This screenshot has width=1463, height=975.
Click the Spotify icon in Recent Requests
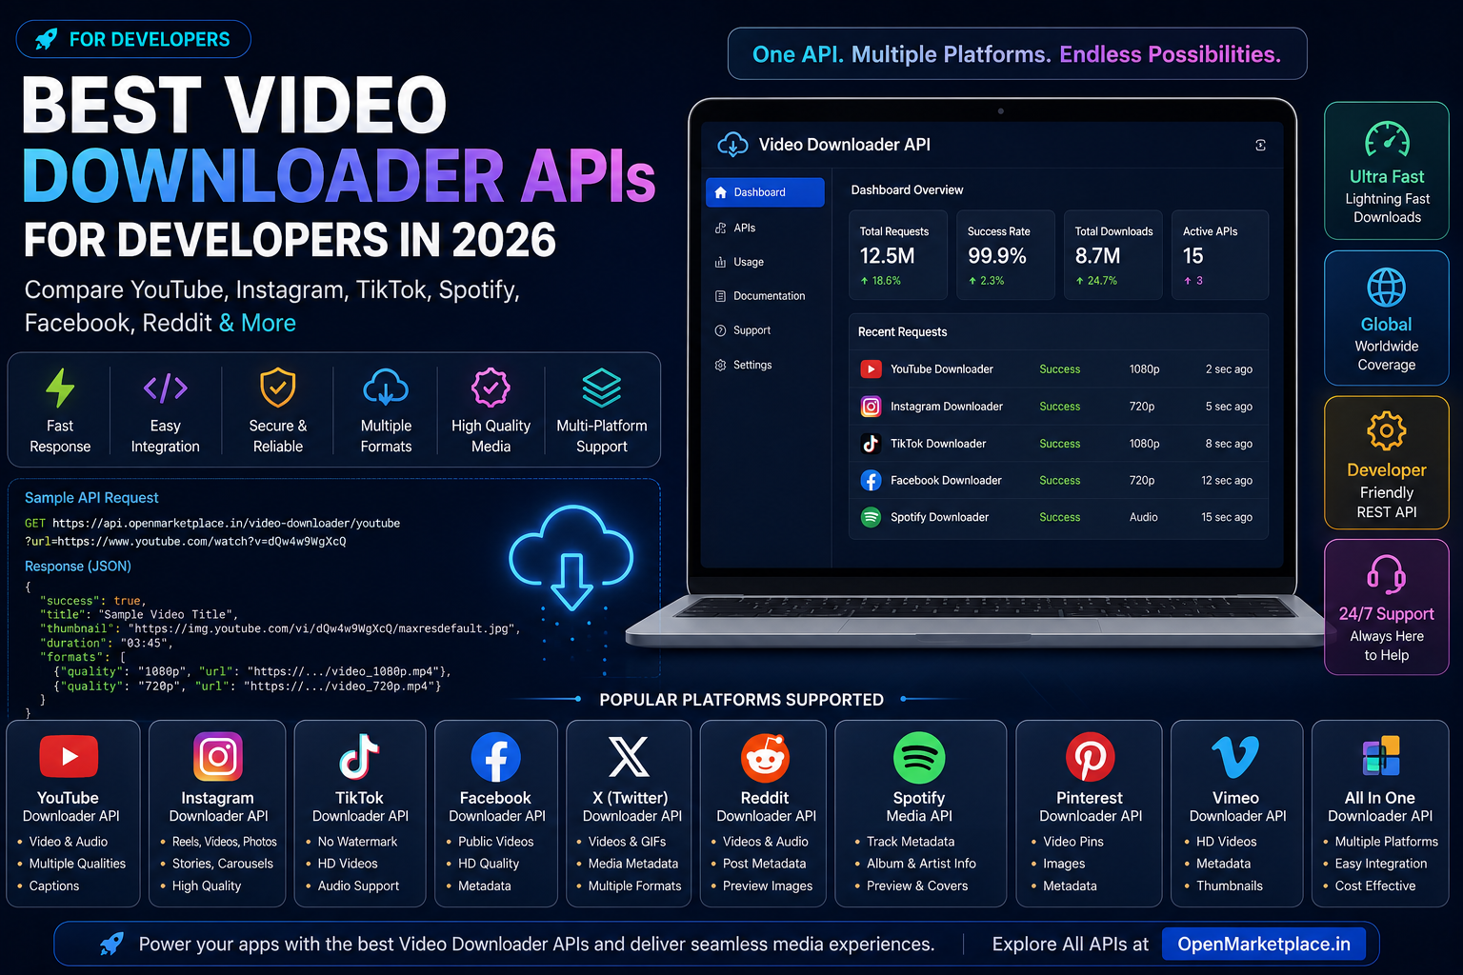[x=871, y=517]
